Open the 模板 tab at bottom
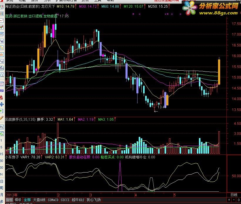241x204 pixels. point(18,200)
